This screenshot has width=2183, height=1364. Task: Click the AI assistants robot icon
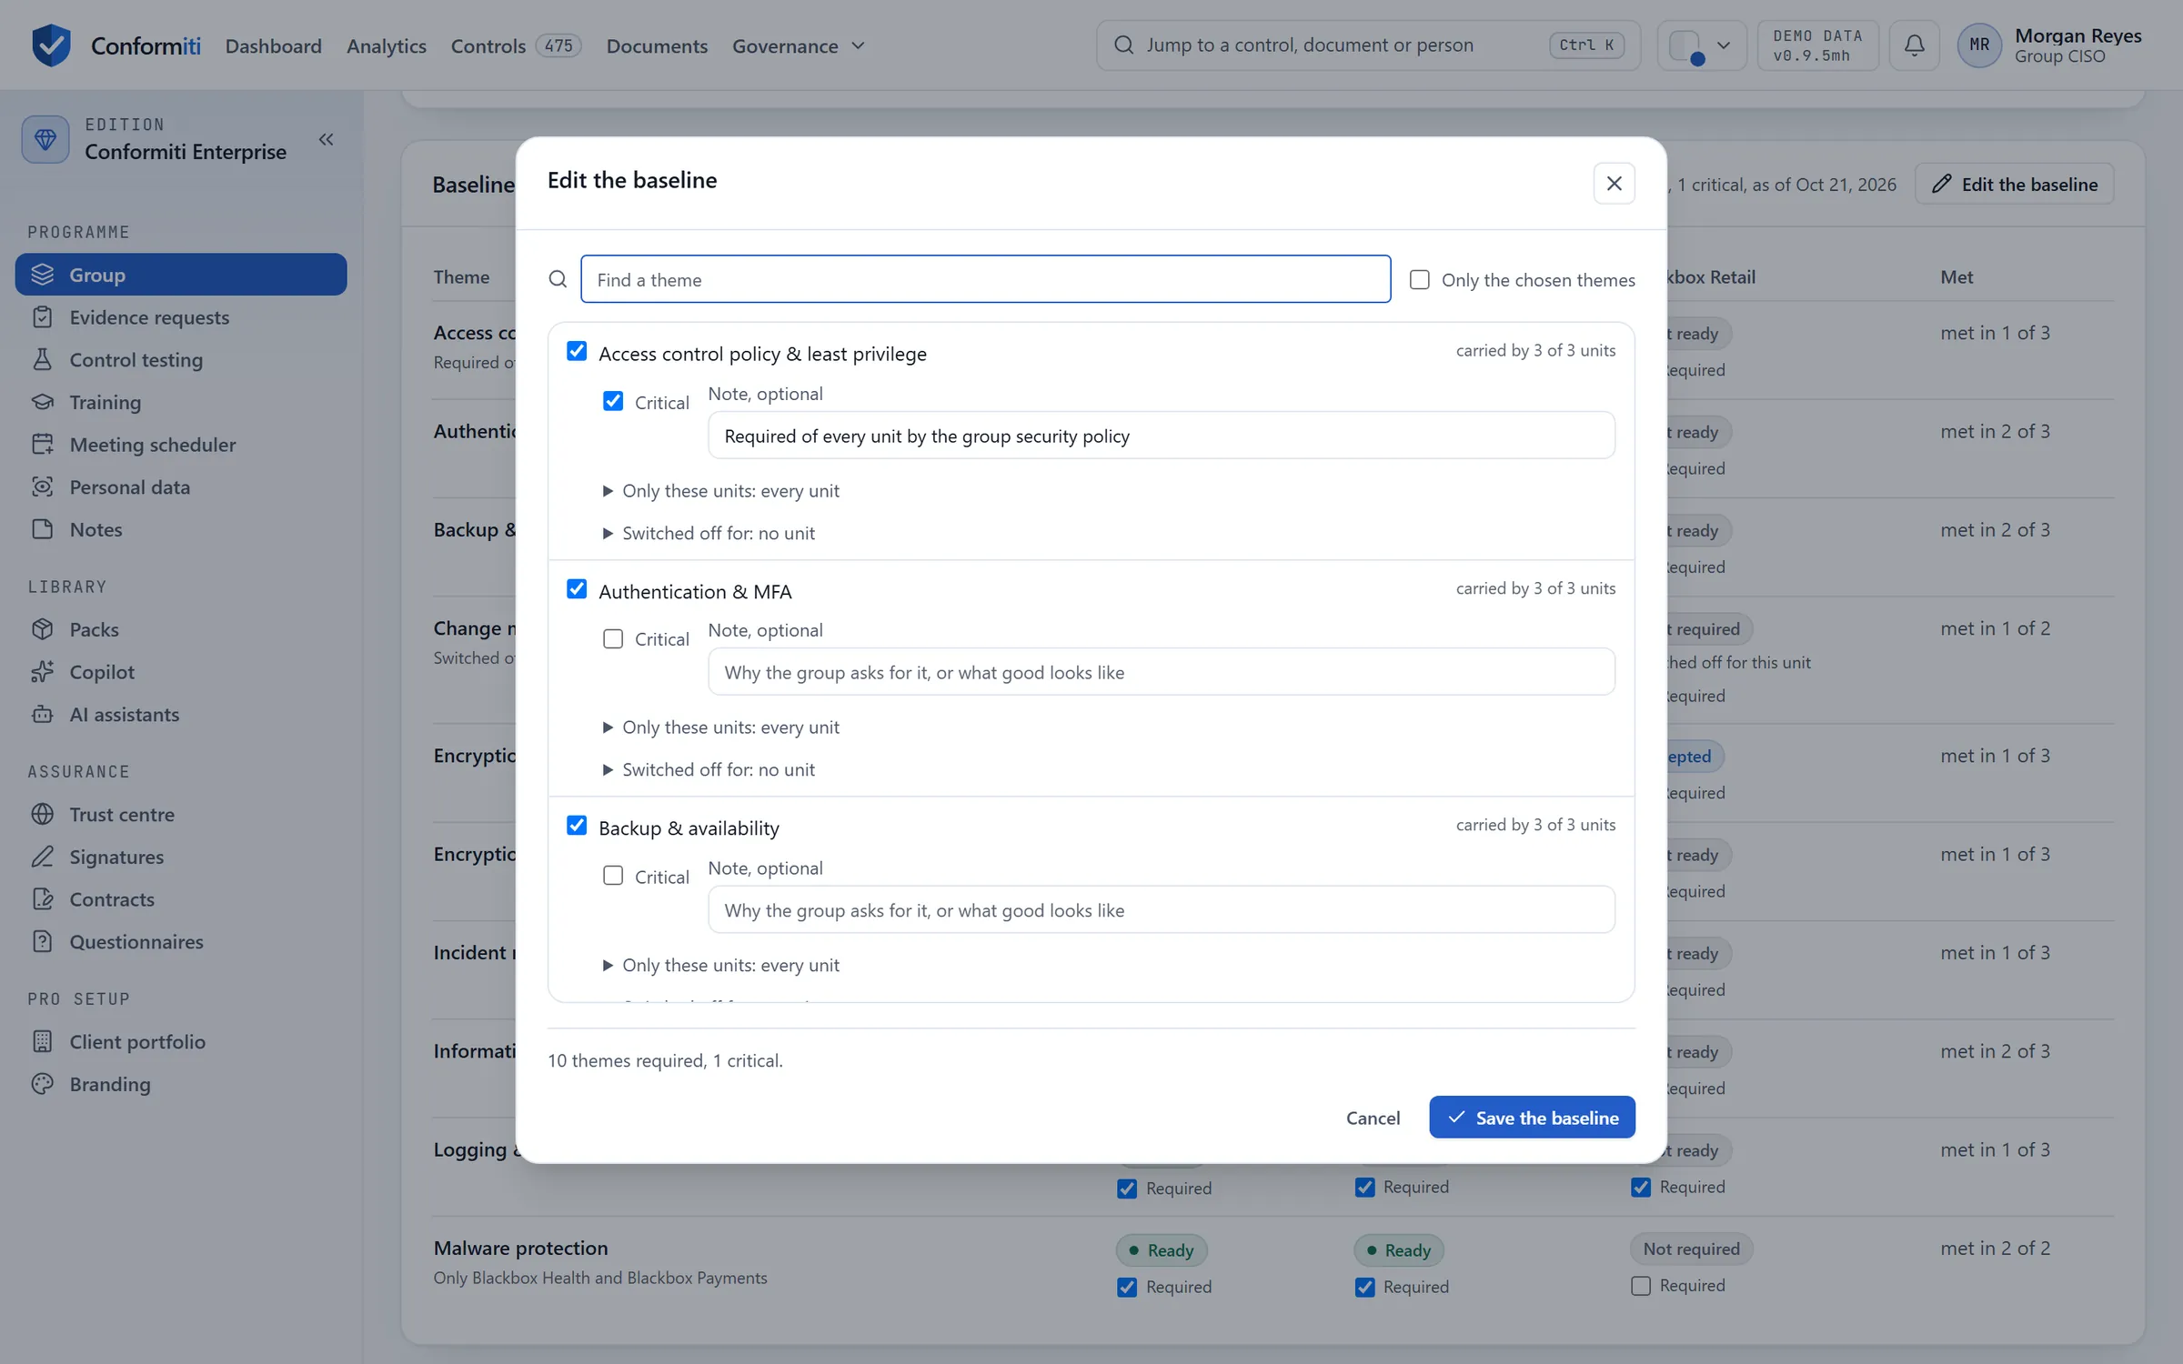[43, 714]
